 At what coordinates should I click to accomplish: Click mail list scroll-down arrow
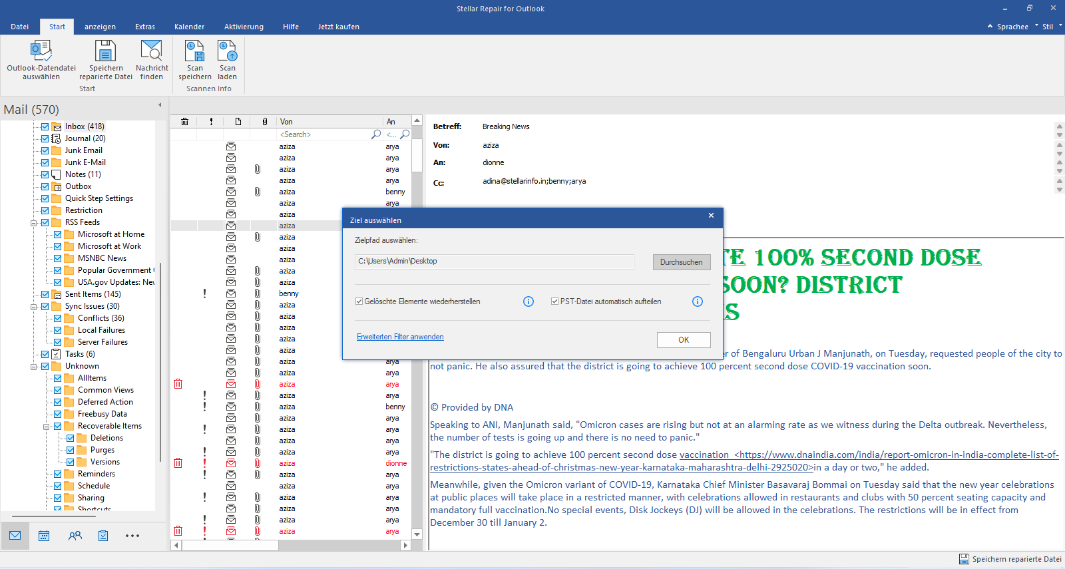(x=417, y=534)
